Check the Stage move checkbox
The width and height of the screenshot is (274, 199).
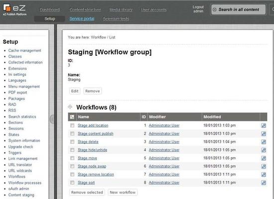[72, 158]
